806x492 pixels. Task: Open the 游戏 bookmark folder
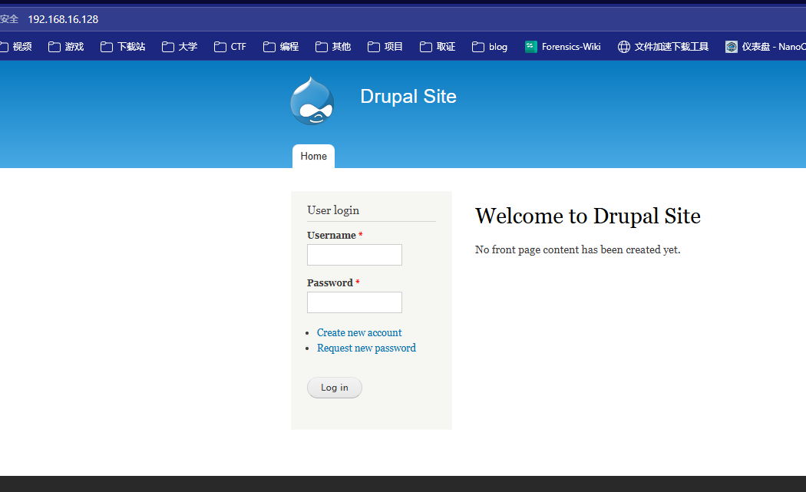[66, 47]
